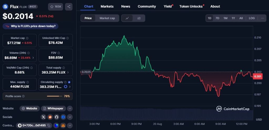Switch to line chart view
Viewport: 269px width, 130px height.
127,18
